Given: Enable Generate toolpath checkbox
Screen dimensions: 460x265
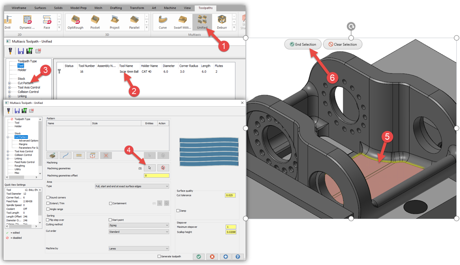Looking at the screenshot, I should (x=159, y=256).
